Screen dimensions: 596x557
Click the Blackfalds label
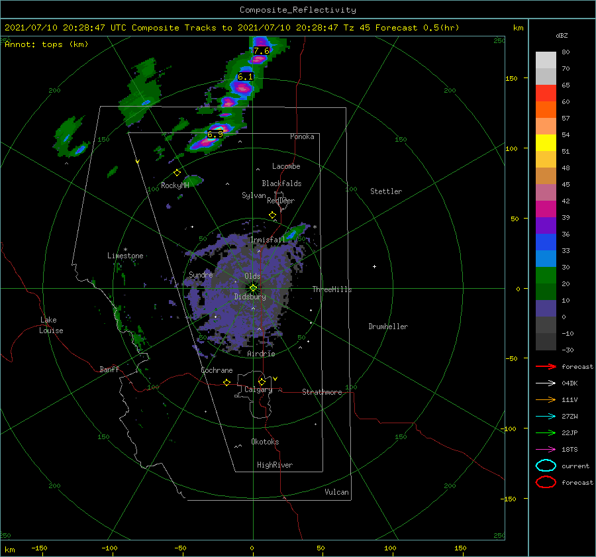pyautogui.click(x=281, y=183)
